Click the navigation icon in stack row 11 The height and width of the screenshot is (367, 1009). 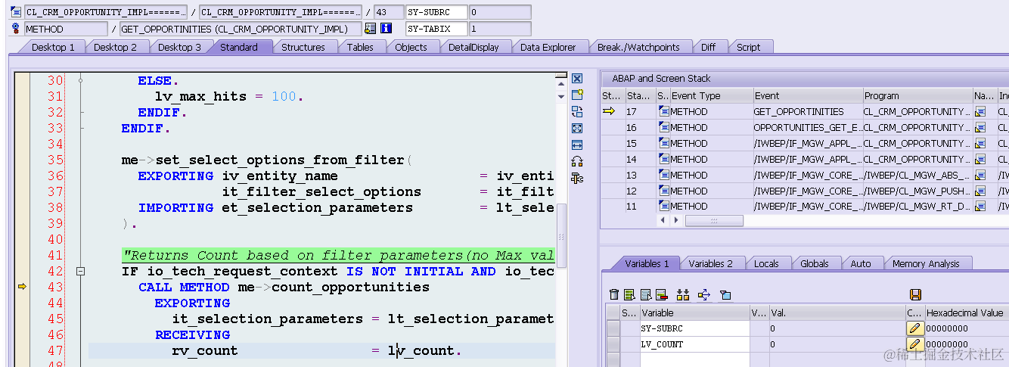tap(981, 206)
